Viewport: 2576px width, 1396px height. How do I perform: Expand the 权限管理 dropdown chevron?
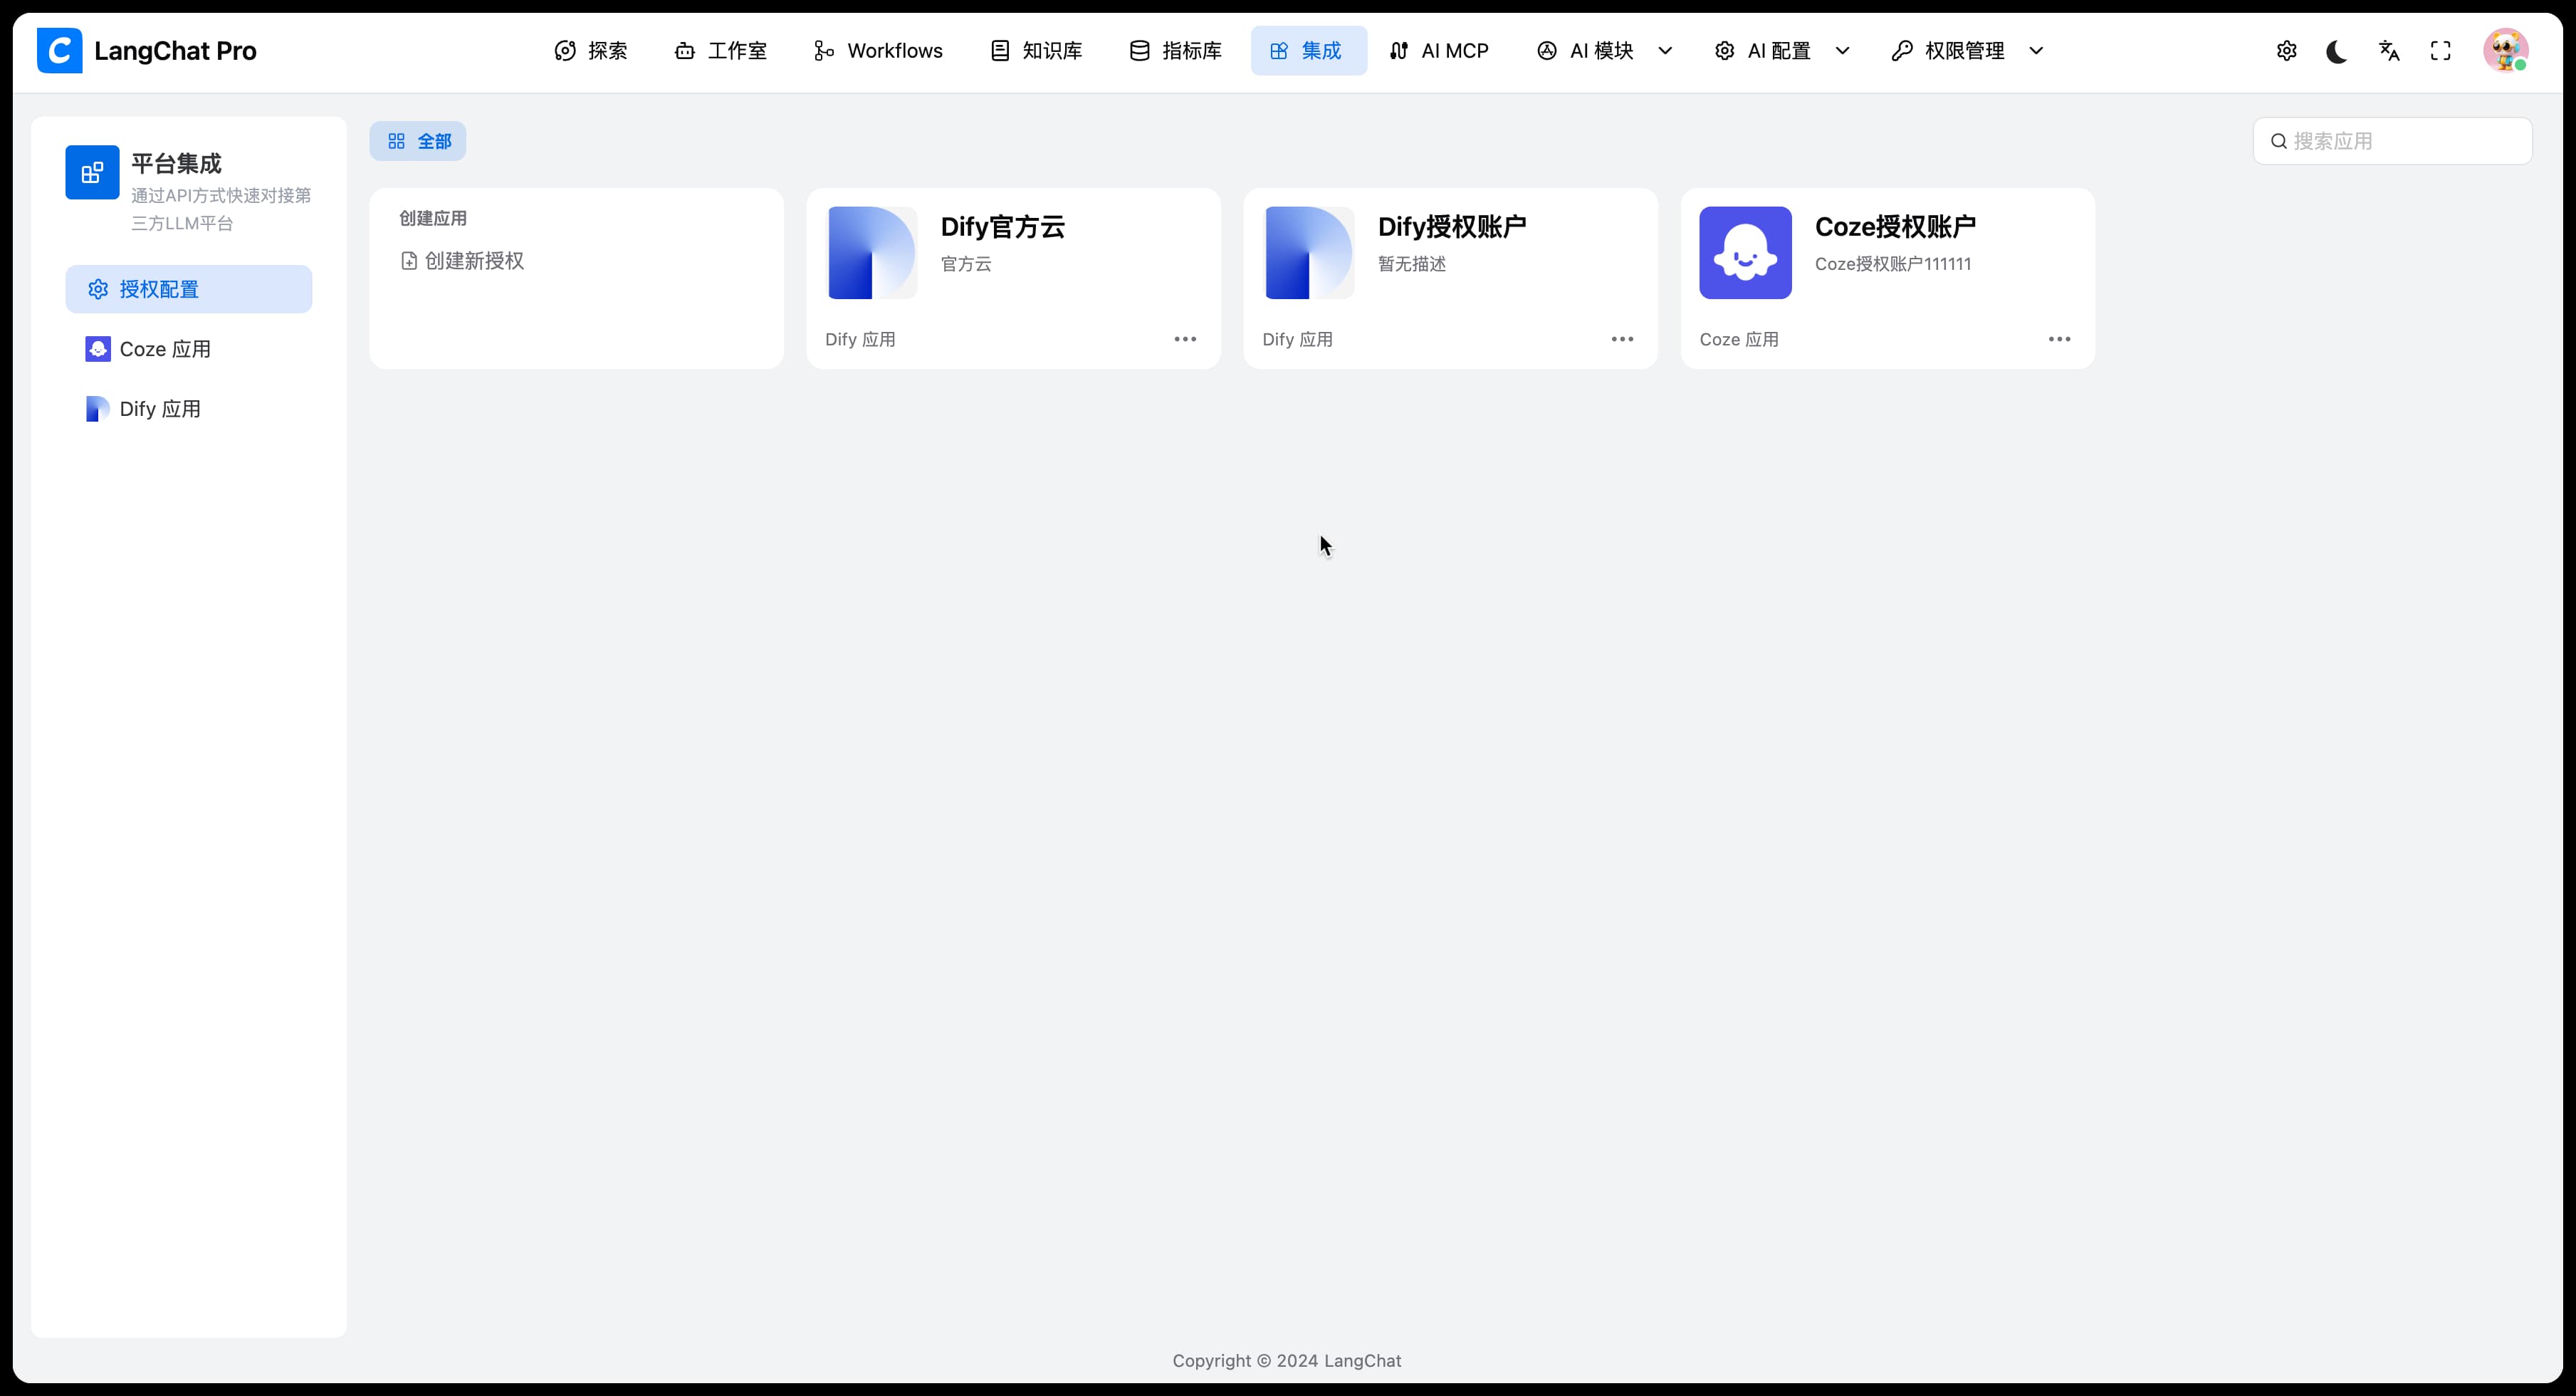[2036, 51]
